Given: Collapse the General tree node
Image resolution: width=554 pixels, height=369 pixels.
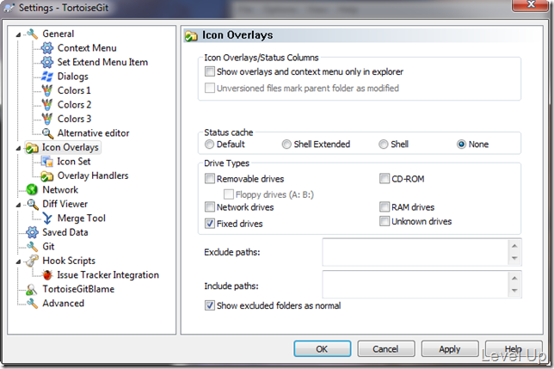Looking at the screenshot, I should pyautogui.click(x=18, y=35).
